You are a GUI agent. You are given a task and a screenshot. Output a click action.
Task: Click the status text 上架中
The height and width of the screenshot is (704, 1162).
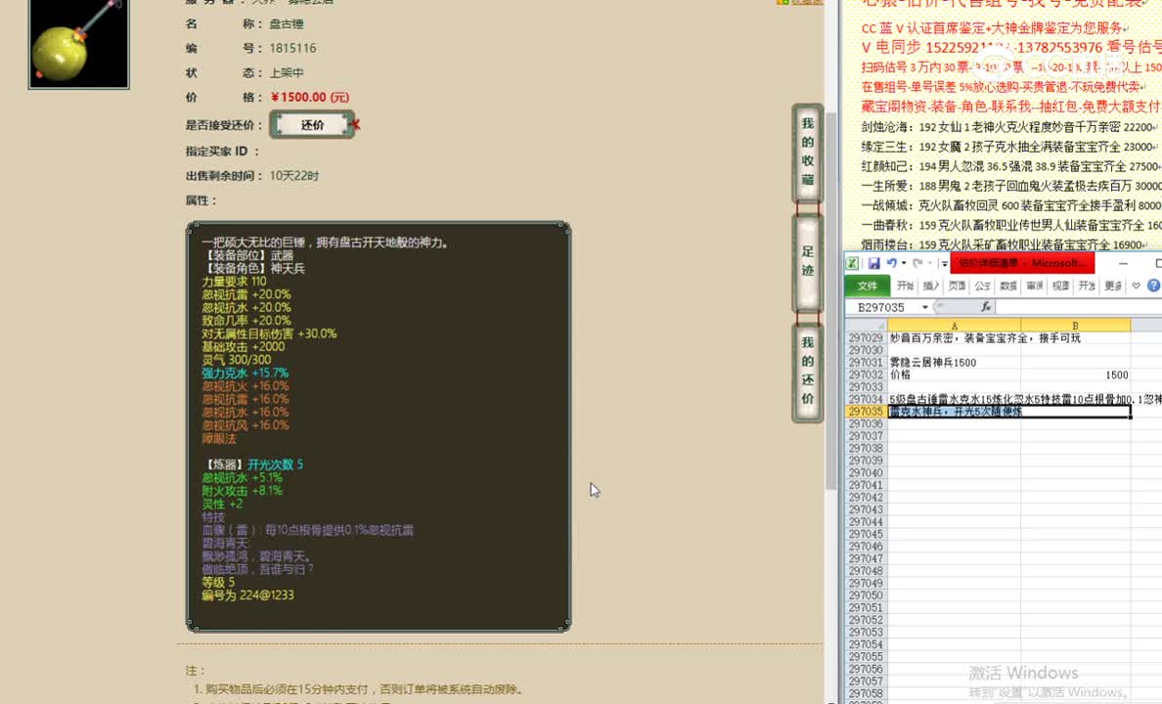tap(287, 72)
